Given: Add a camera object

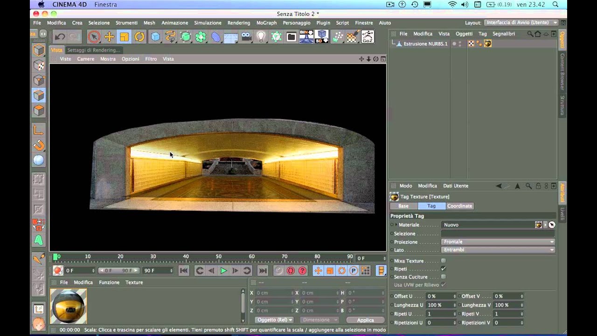Looking at the screenshot, I should tap(246, 37).
